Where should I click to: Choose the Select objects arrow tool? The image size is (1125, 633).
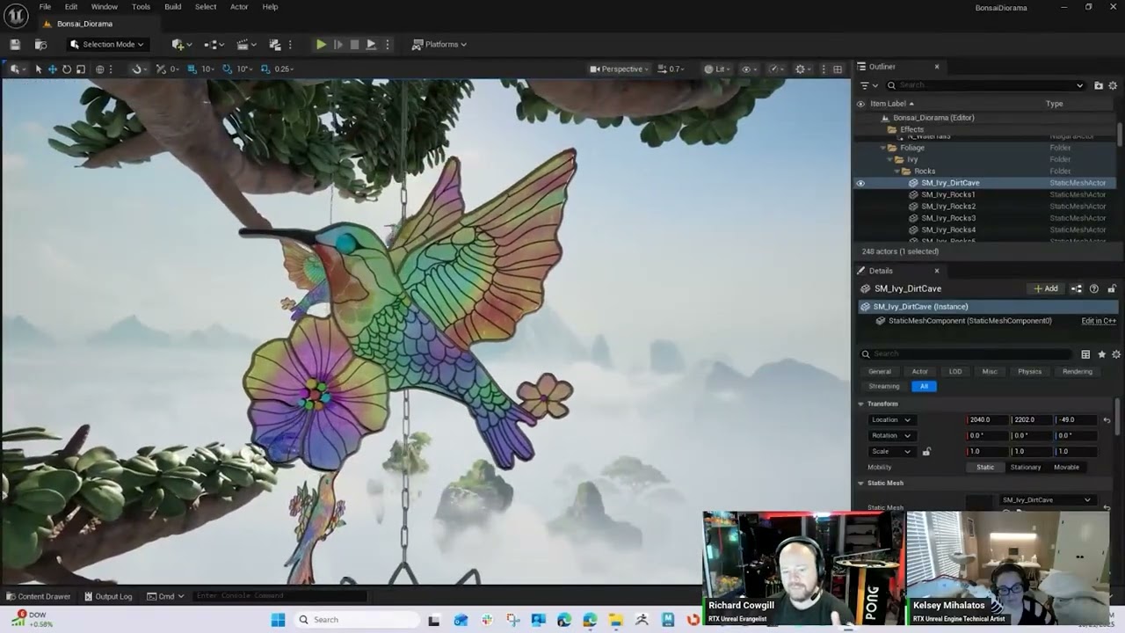(38, 69)
